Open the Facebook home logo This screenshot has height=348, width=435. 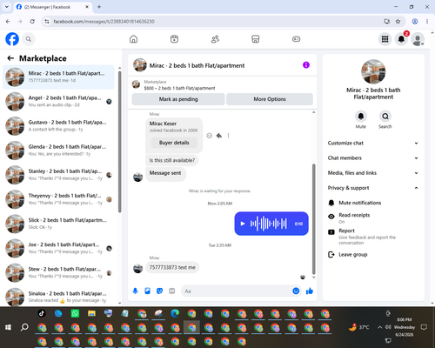[x=12, y=39]
